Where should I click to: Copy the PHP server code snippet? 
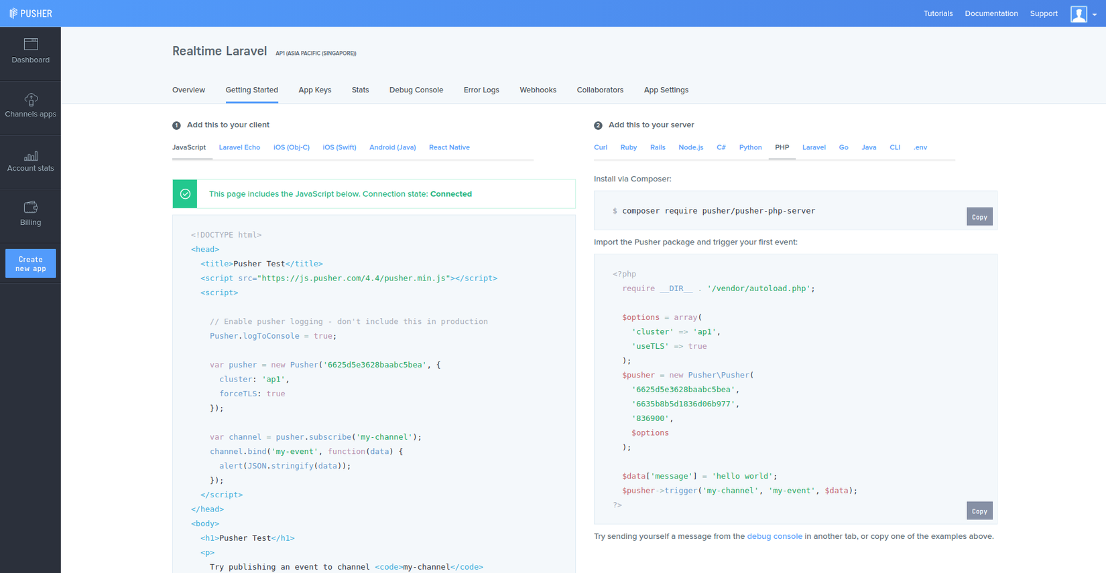click(x=979, y=511)
